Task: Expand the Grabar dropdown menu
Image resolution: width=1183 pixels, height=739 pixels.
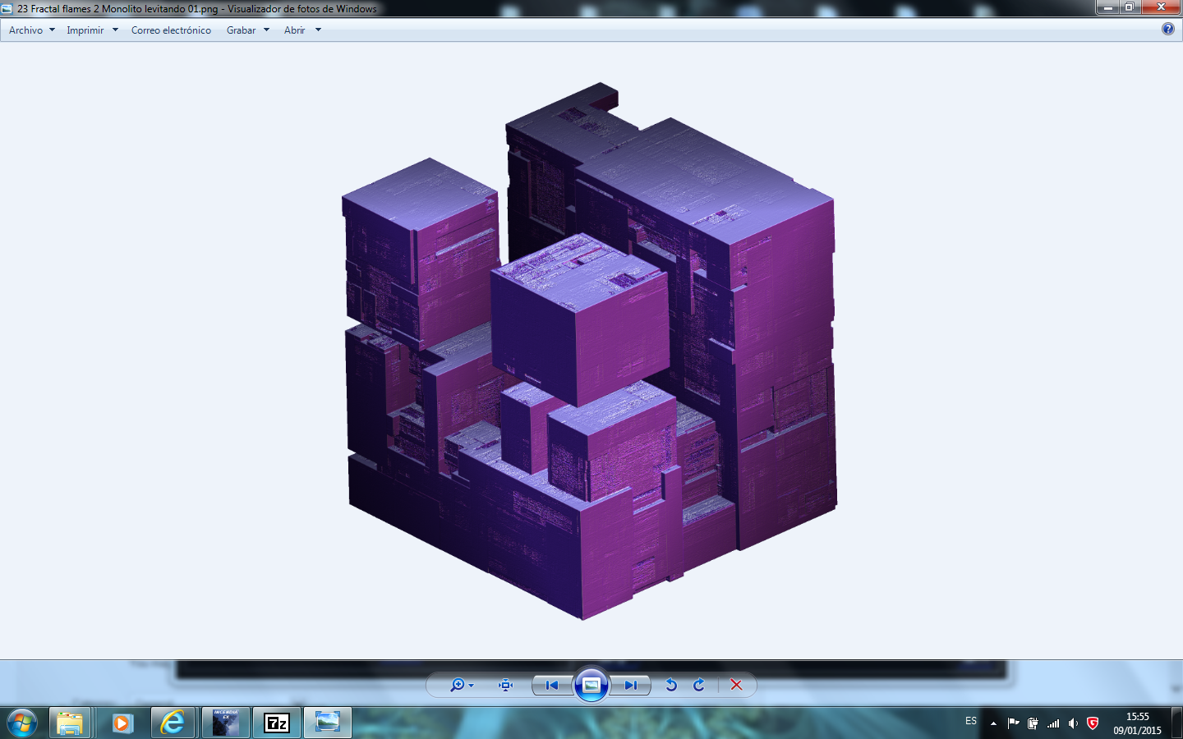Action: [x=247, y=30]
